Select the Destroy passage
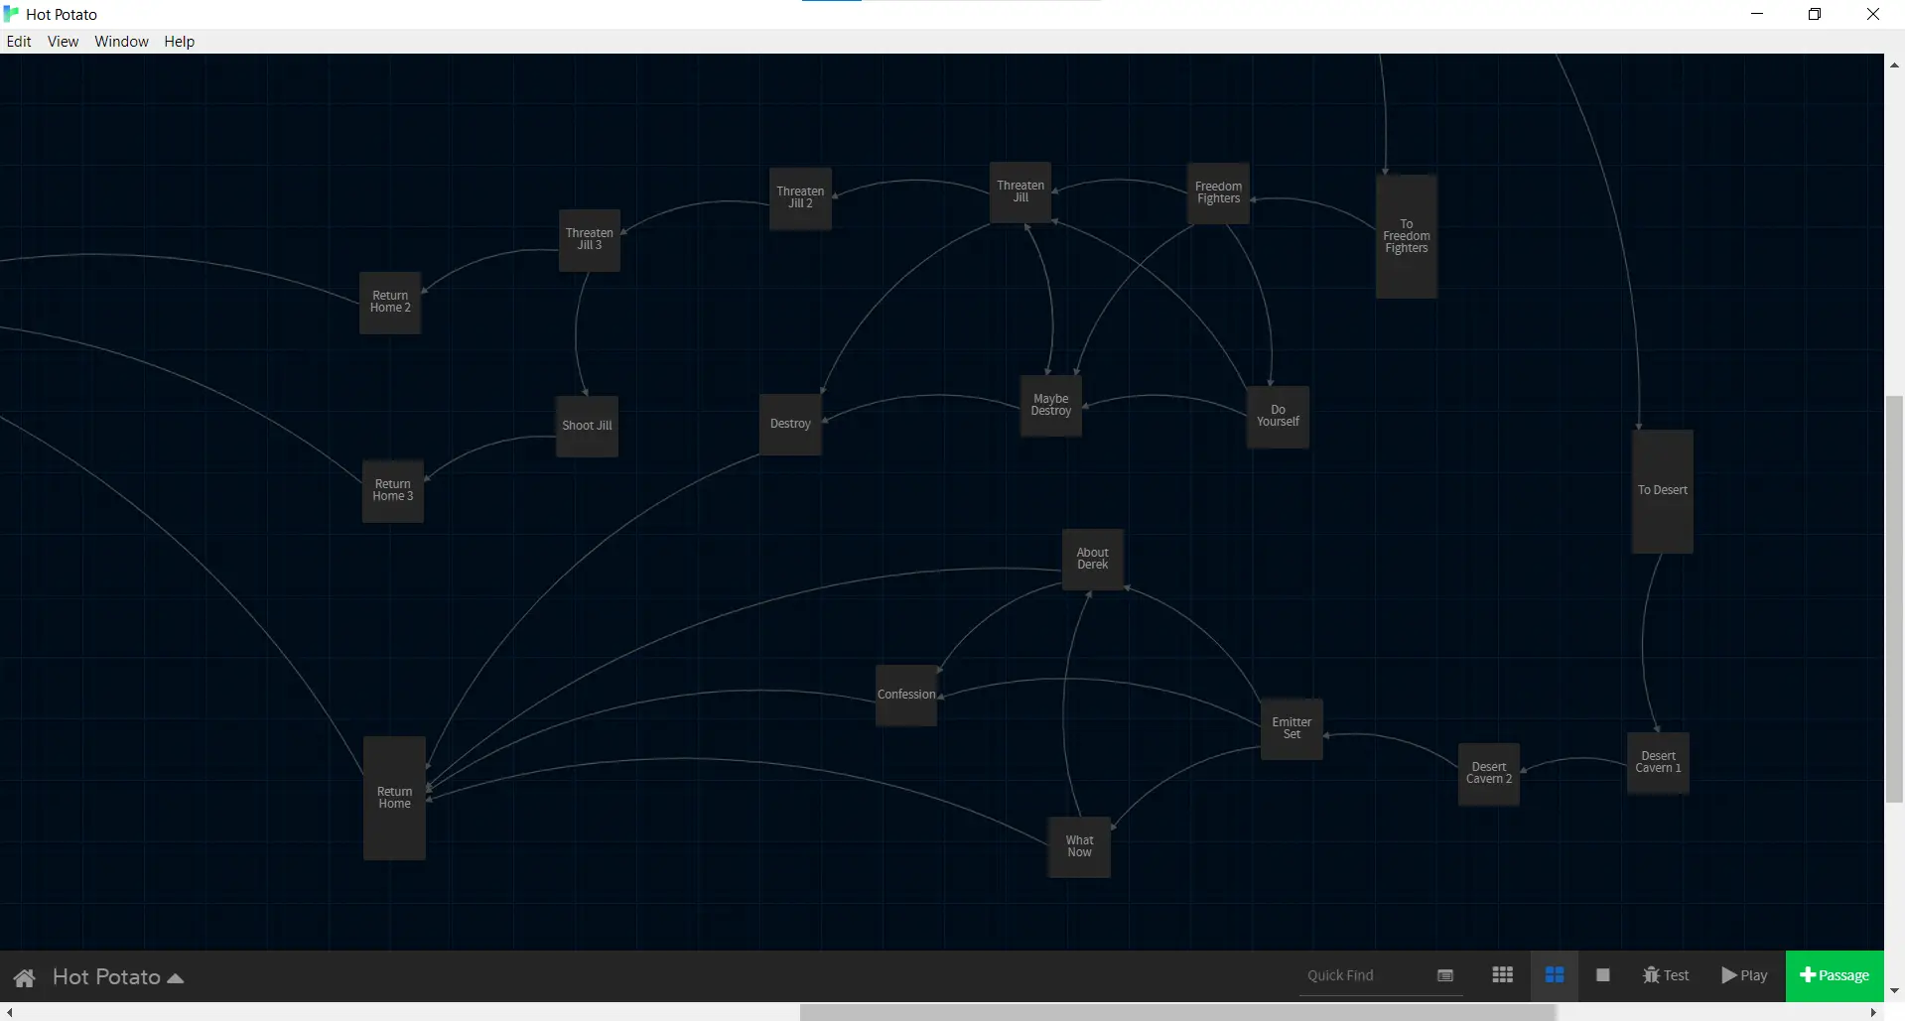The width and height of the screenshot is (1905, 1021). coord(789,424)
